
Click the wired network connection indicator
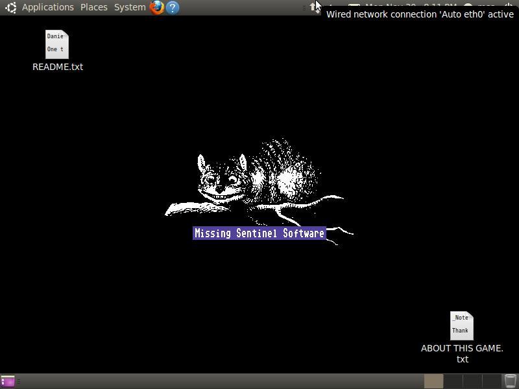(313, 7)
